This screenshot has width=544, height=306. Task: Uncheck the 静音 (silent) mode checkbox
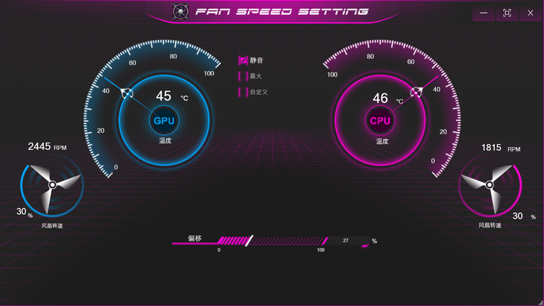[243, 60]
